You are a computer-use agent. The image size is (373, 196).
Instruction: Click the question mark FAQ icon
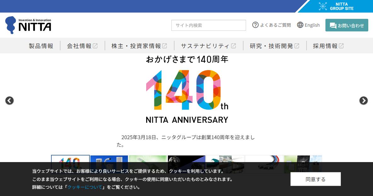[255, 25]
